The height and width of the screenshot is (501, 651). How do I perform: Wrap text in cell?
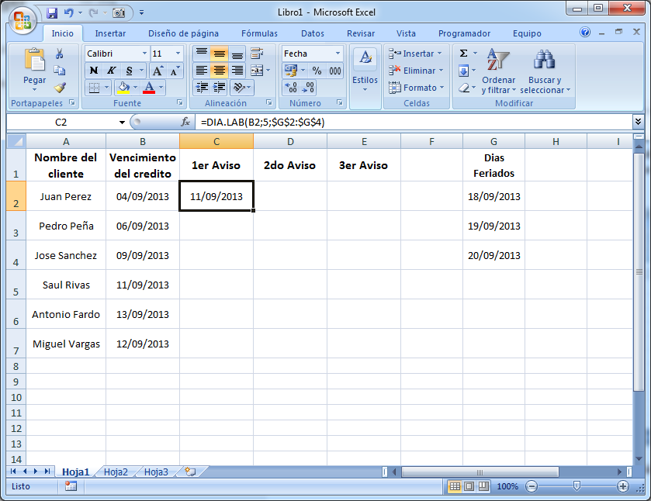(257, 54)
